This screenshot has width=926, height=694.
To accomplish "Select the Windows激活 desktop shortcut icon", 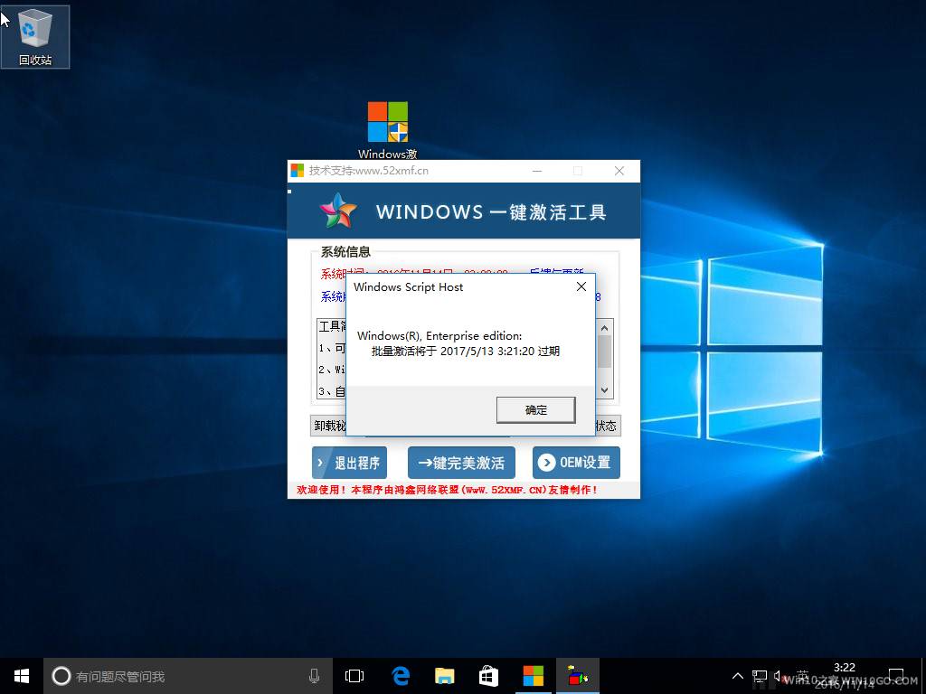I will pyautogui.click(x=387, y=130).
